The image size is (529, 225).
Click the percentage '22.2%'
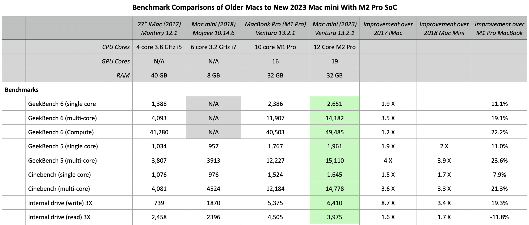(x=499, y=132)
